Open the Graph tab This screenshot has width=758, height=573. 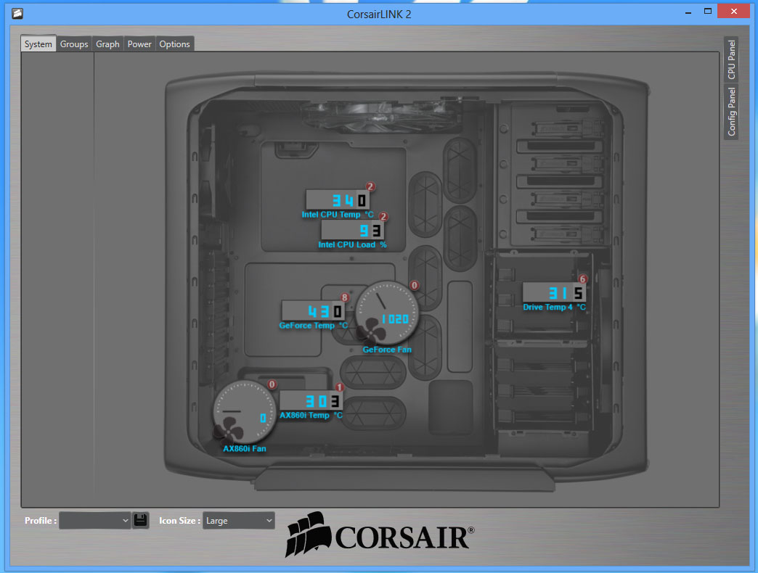point(107,44)
